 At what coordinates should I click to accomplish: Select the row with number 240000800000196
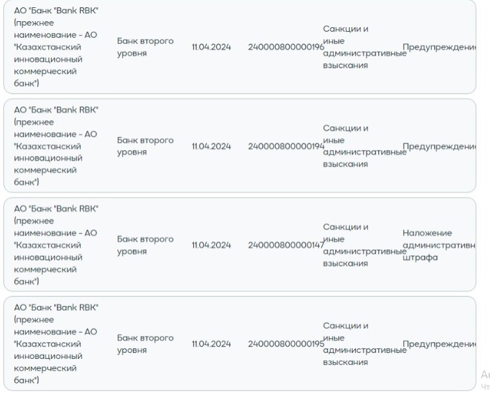tap(239, 46)
